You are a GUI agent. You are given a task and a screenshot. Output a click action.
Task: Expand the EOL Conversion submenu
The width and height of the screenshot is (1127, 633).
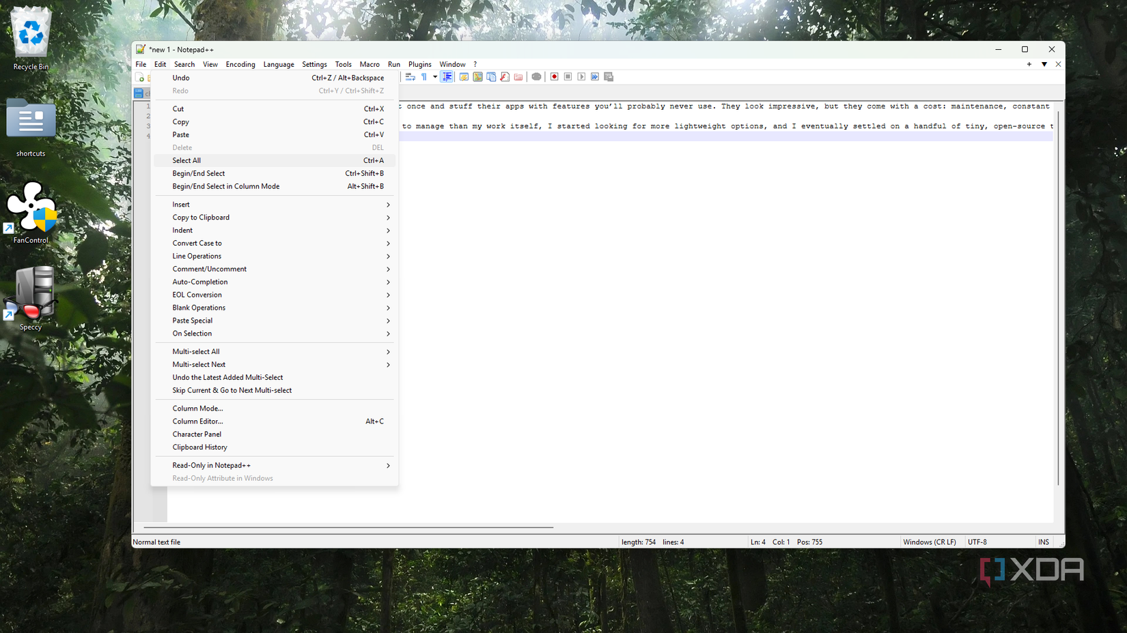coord(275,295)
